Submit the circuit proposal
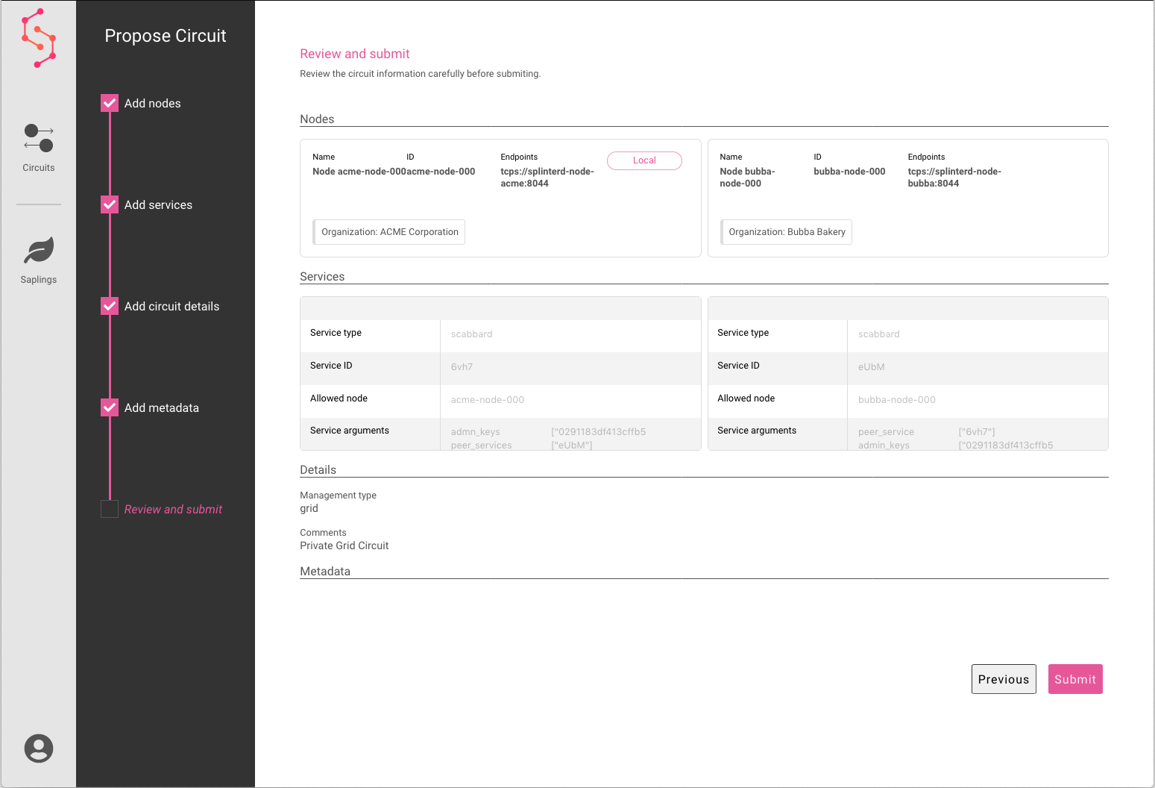 (x=1075, y=679)
